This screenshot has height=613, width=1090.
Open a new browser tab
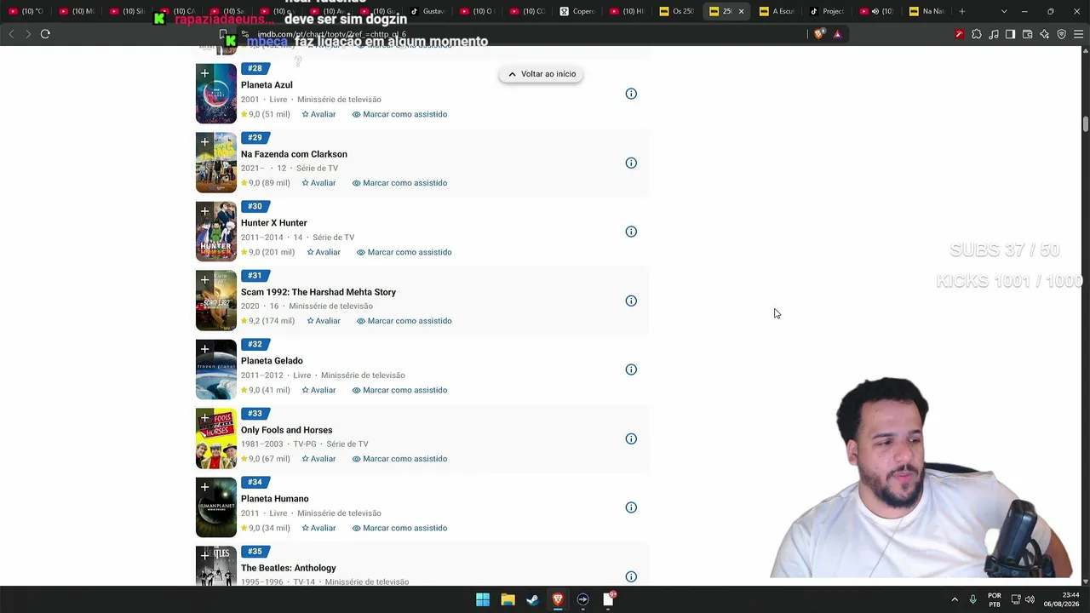[962, 11]
